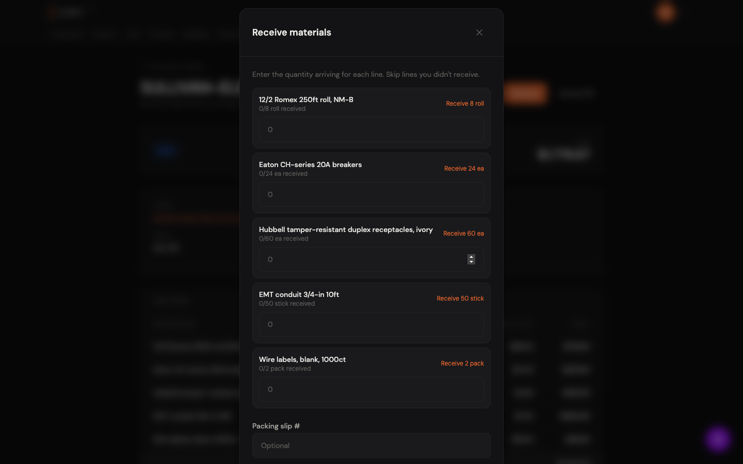Click the Packing slip # input field
Screen dimensions: 743x464
[x=372, y=445]
